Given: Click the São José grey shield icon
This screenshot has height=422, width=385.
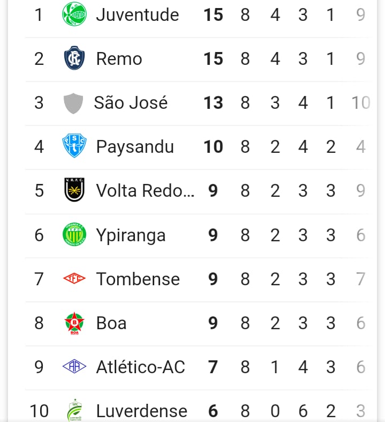Looking at the screenshot, I should coord(73,102).
